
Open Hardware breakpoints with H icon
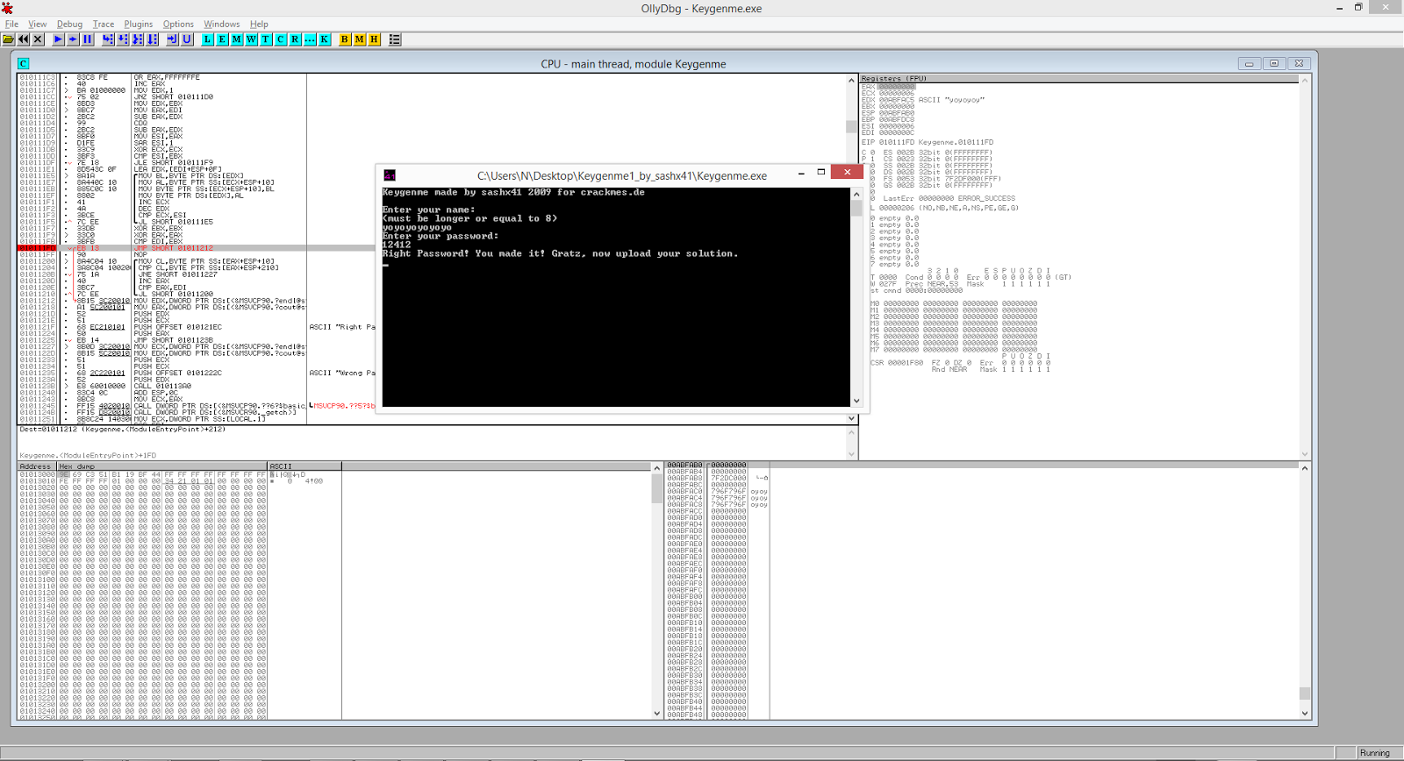tap(374, 39)
